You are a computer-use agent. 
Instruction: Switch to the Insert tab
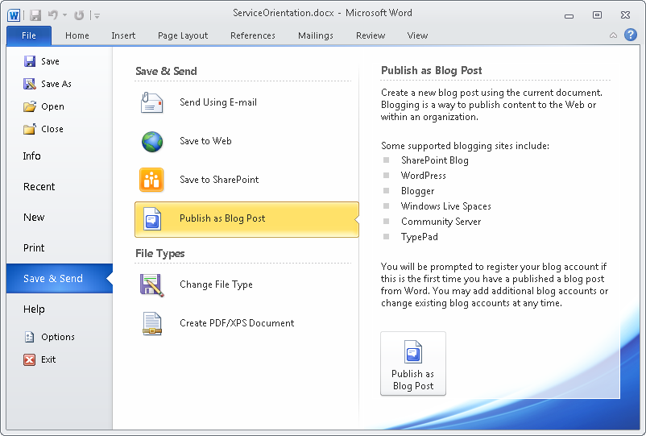click(123, 35)
